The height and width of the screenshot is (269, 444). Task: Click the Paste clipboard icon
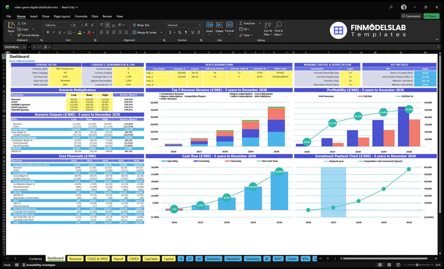[11, 25]
